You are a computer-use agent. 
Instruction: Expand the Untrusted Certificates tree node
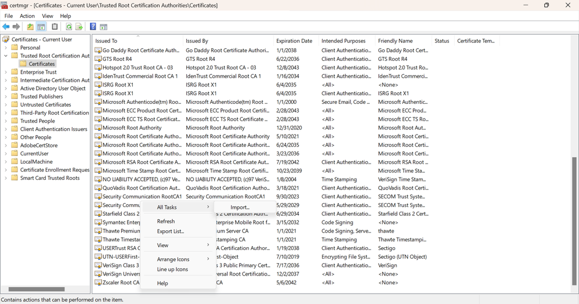6,104
